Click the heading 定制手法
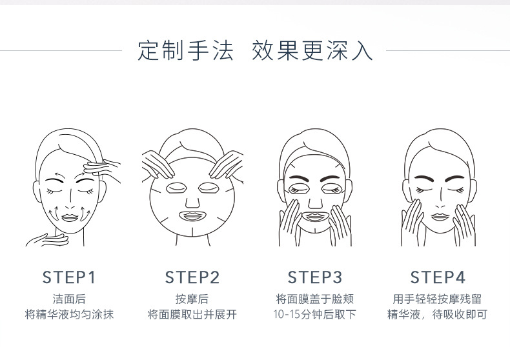The width and height of the screenshot is (510, 347). (185, 51)
